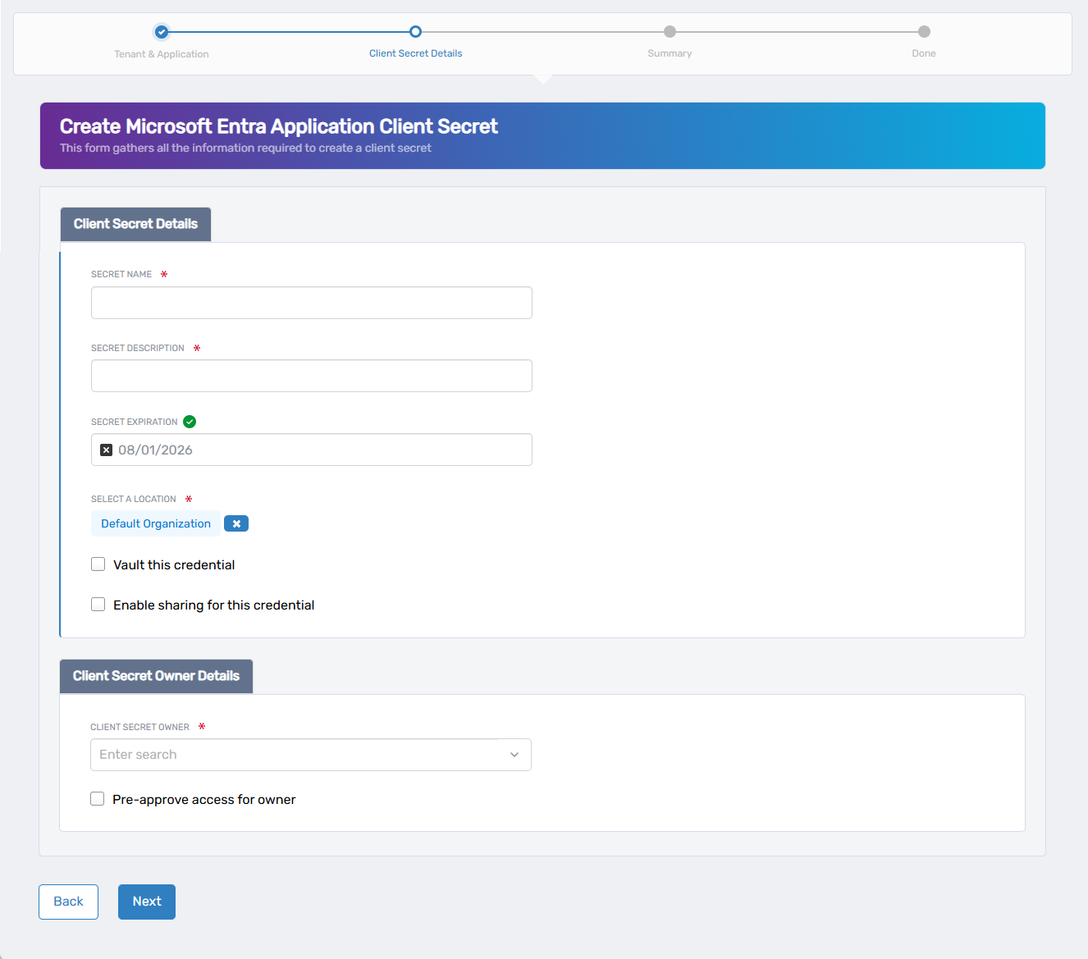Check Pre-approve access for owner

pyautogui.click(x=97, y=798)
